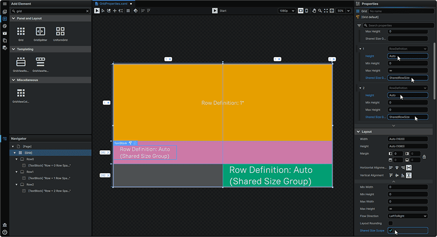This screenshot has height=237, width=437.
Task: Click the diamond keyframe toolbar icon
Action: click(135, 11)
